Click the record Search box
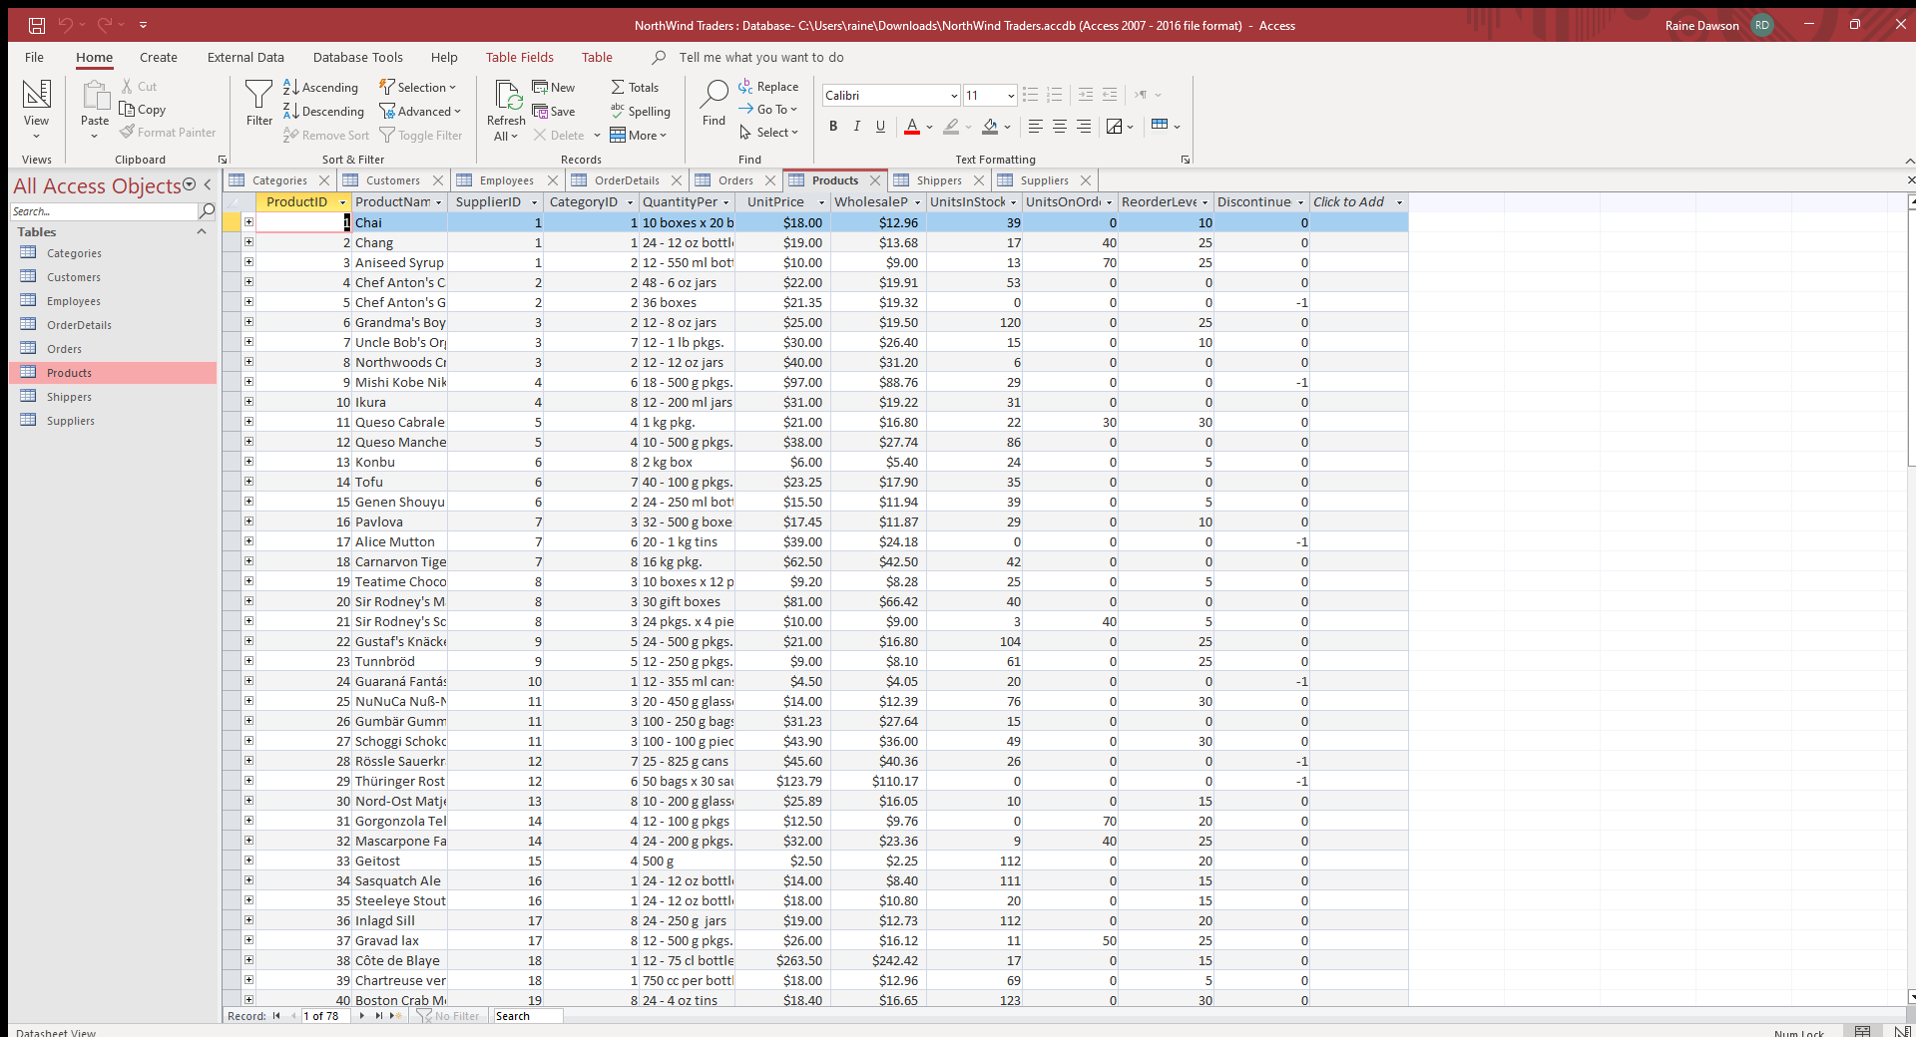This screenshot has width=1916, height=1037. tap(527, 1016)
